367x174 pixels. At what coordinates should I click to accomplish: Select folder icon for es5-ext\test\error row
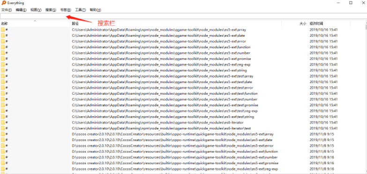[x=3, y=88]
